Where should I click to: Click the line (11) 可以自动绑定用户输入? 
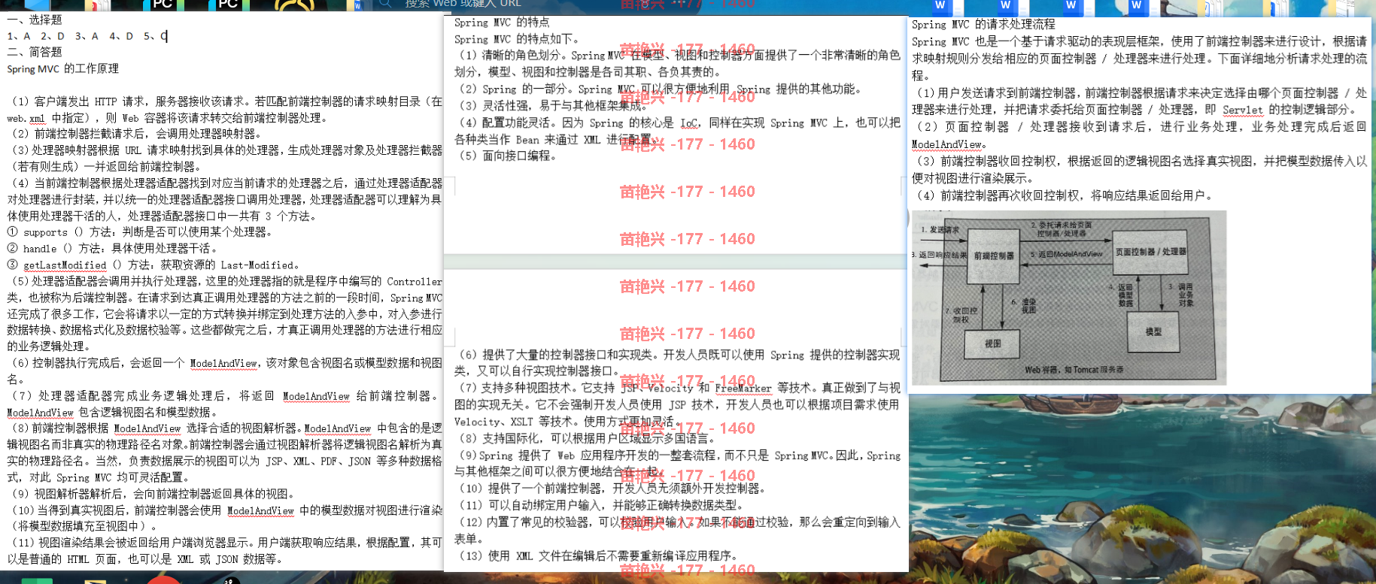(602, 505)
